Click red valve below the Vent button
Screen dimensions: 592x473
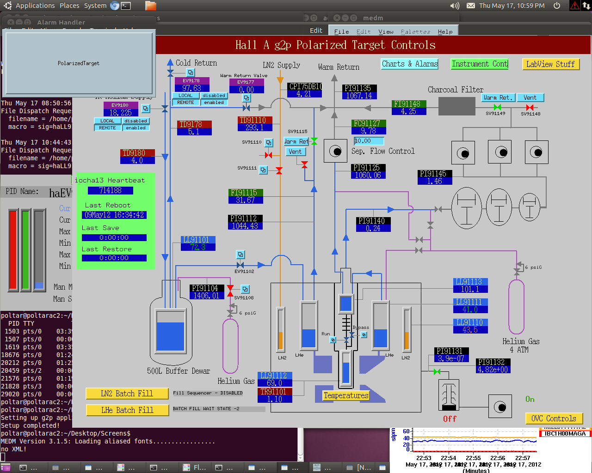(x=304, y=164)
